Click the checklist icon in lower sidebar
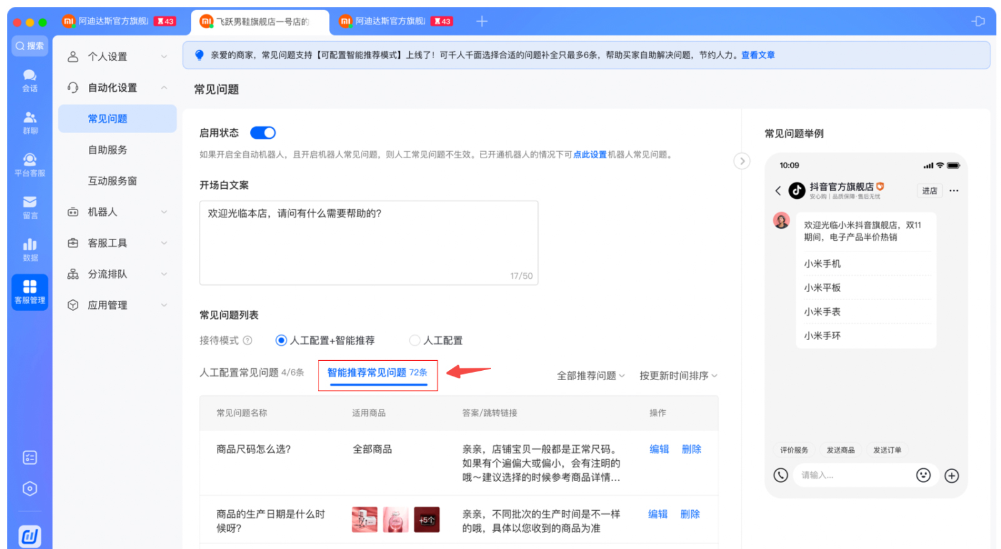The width and height of the screenshot is (1001, 549). [x=29, y=458]
